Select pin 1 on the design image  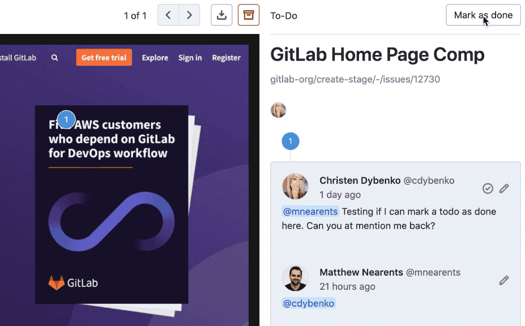coord(66,119)
